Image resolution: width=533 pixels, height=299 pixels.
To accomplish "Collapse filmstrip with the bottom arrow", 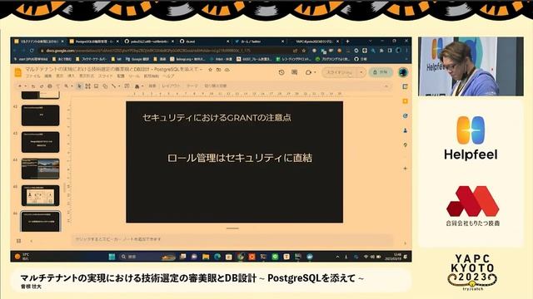I will click(x=31, y=241).
